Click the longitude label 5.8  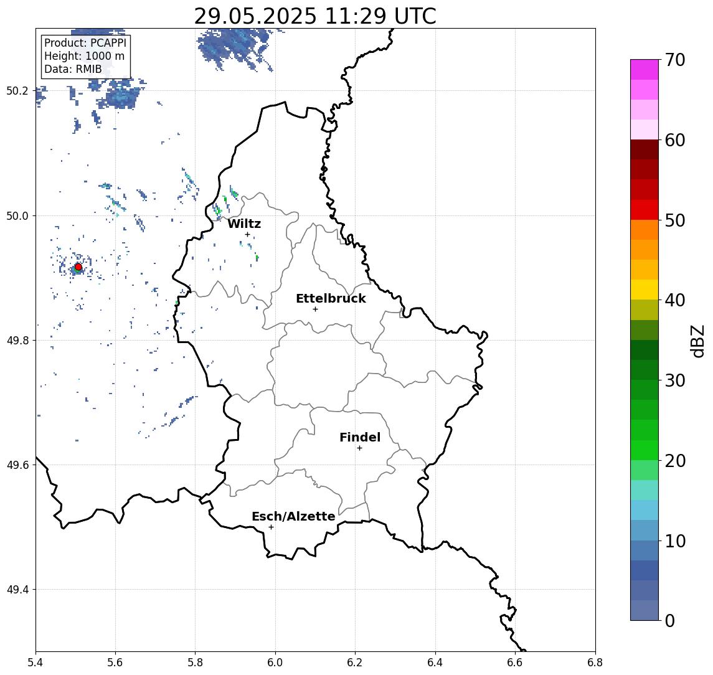click(195, 663)
